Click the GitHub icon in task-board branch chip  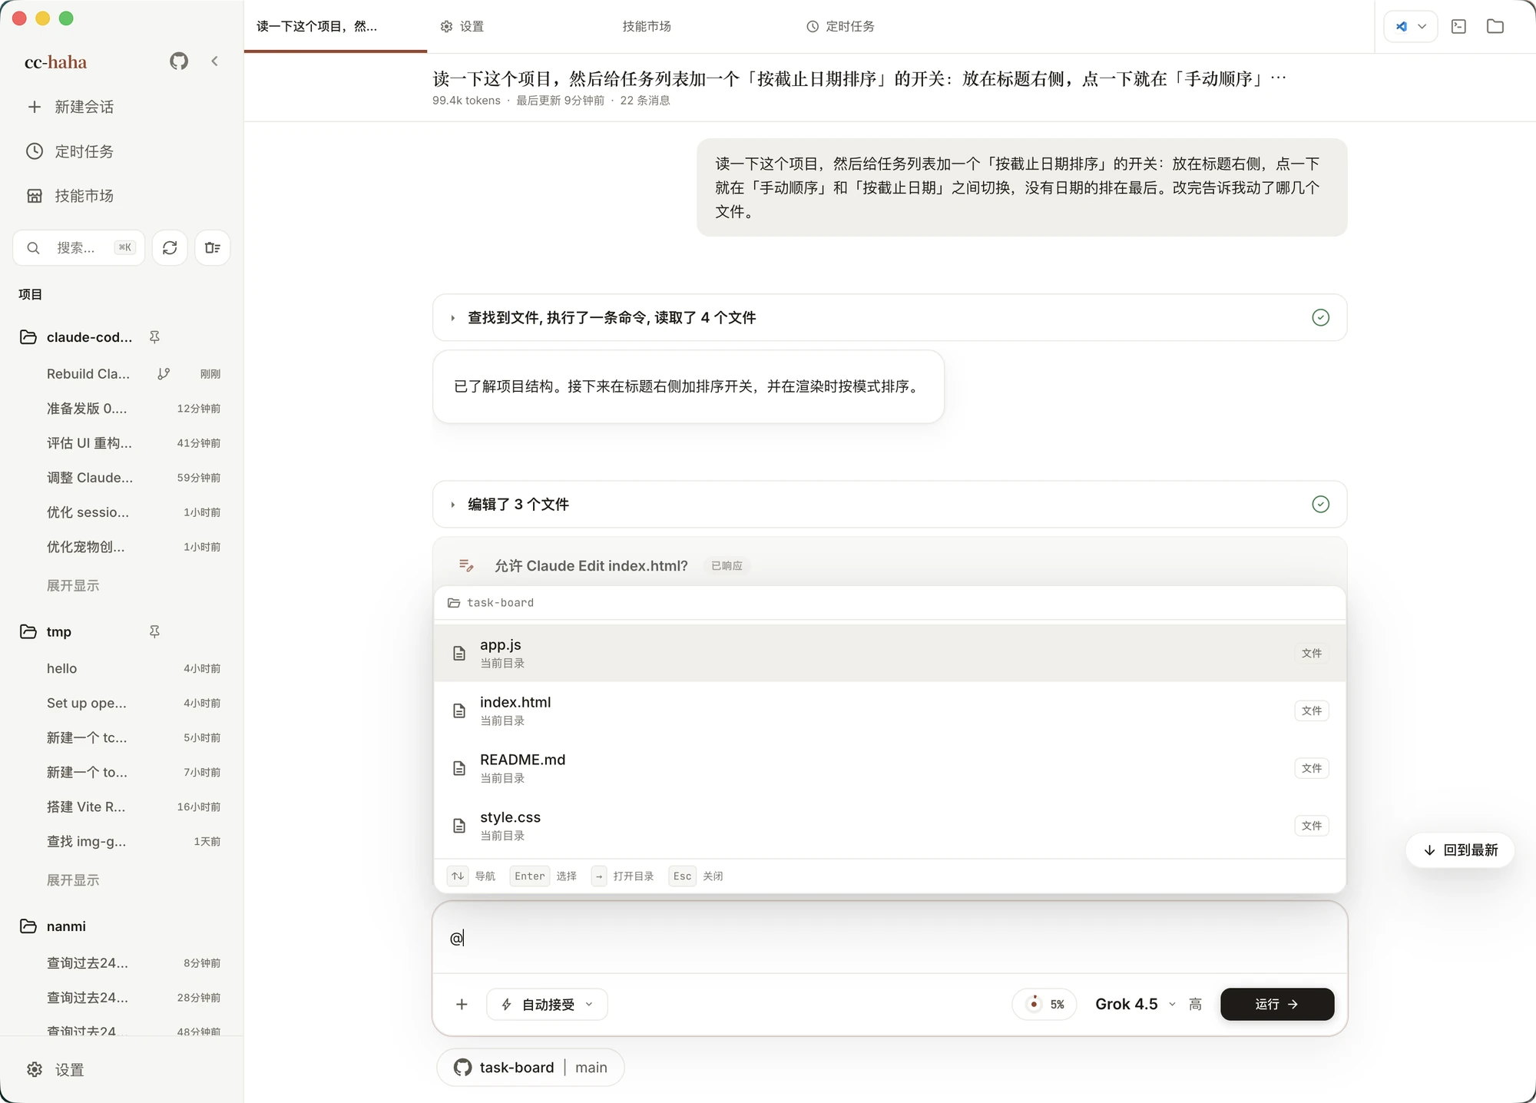462,1067
